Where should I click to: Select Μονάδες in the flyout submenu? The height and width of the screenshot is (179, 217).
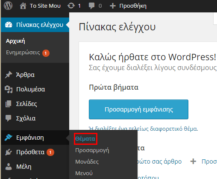87,162
